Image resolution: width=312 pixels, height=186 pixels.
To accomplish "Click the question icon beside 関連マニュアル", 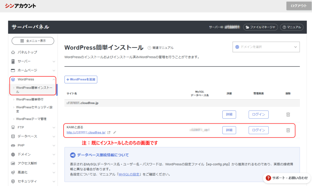I will click(149, 48).
